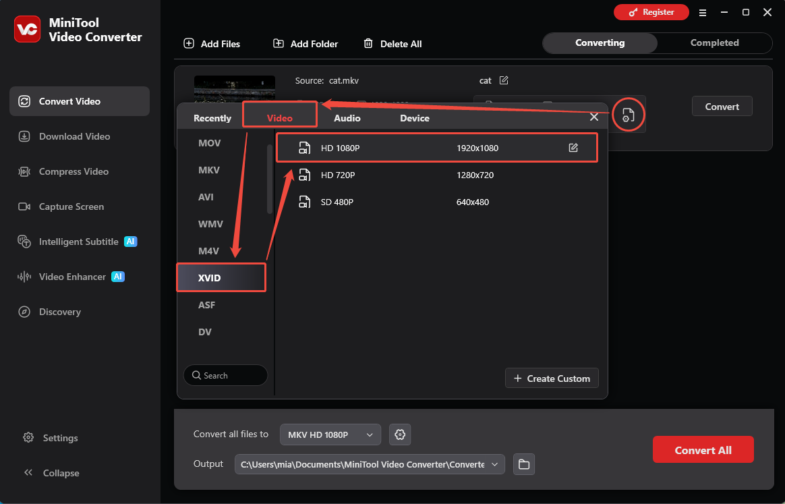The width and height of the screenshot is (785, 504).
Task: Click the edit icon next to cat filename
Action: click(x=504, y=80)
